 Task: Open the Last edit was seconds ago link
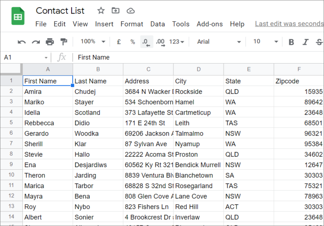[289, 24]
